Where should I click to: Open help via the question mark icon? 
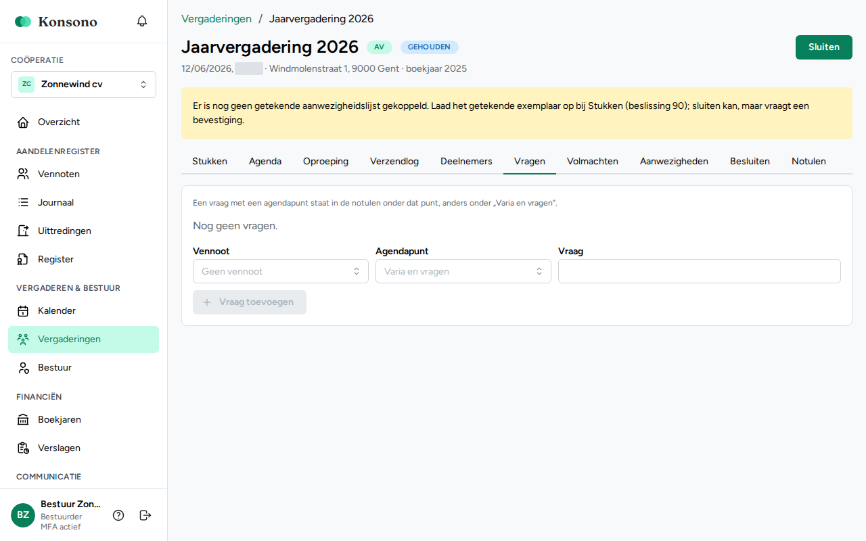pyautogui.click(x=118, y=515)
